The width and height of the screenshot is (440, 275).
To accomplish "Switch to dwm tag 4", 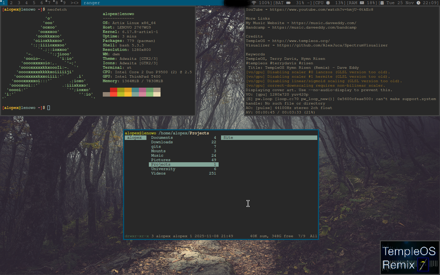I will coord(26,3).
